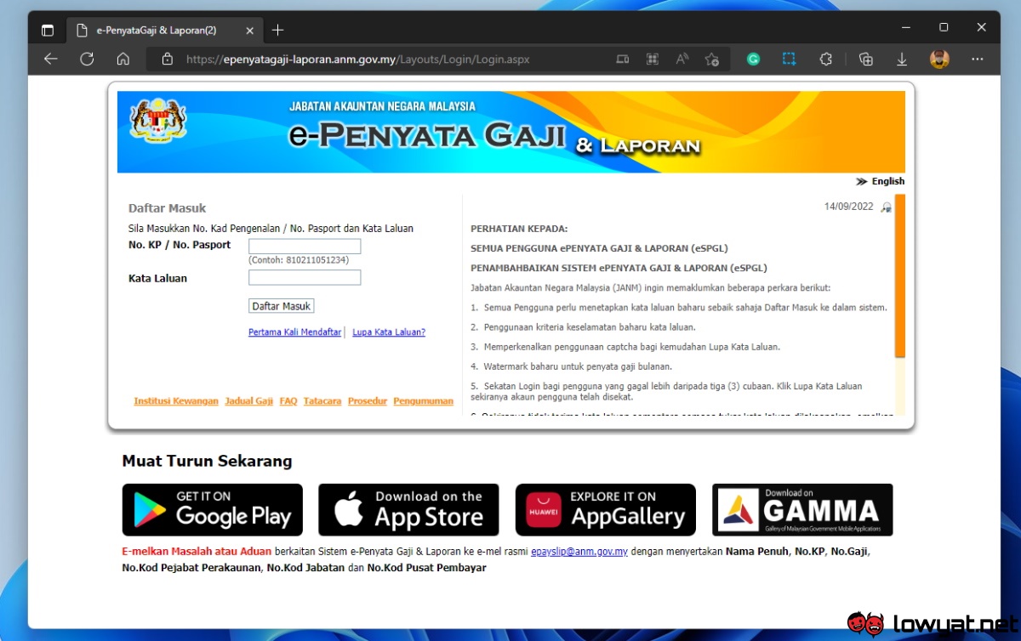This screenshot has width=1021, height=641.
Task: Open the Google Play download badge
Action: tap(213, 509)
